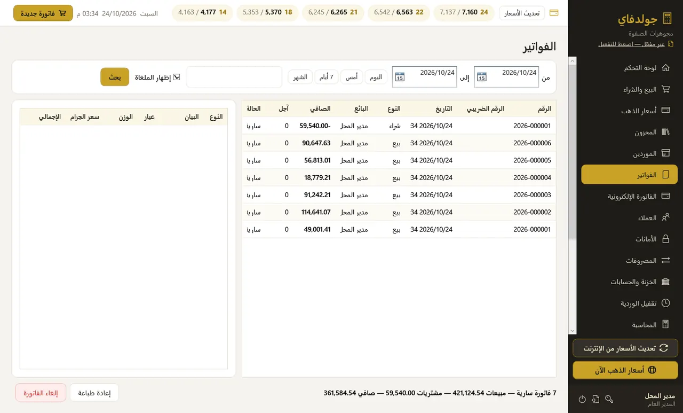Open المصروفات expenses arrows icon
Viewport: 683px width, 413px height.
pos(665,261)
